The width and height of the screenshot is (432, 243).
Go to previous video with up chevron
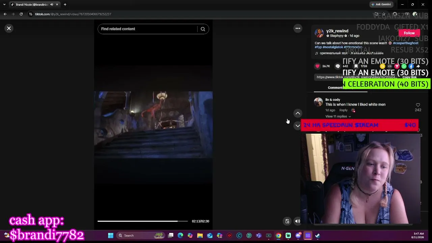click(x=298, y=113)
